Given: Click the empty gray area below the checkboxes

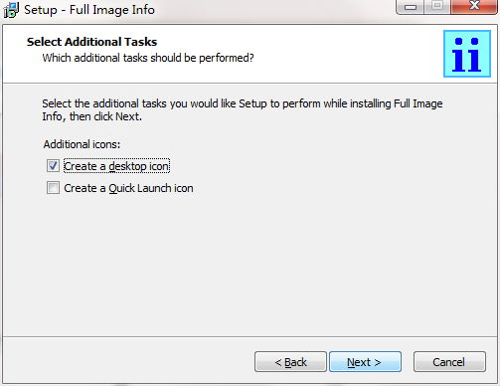Looking at the screenshot, I should [x=249, y=266].
